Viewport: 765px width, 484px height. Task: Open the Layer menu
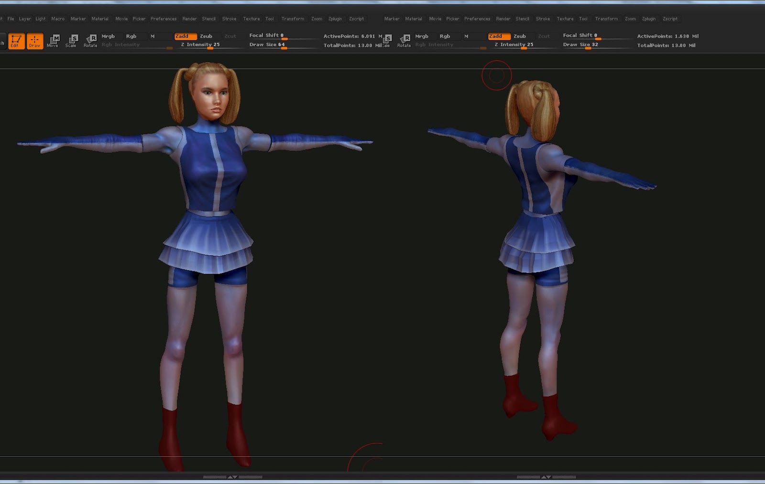tap(25, 19)
